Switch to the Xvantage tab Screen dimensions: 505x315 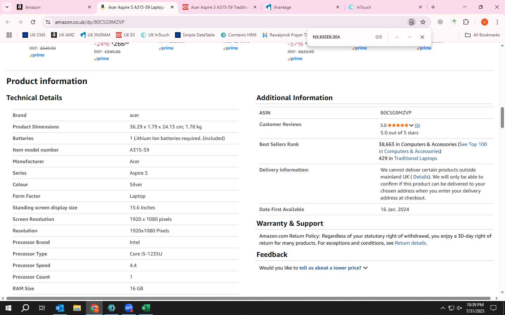pos(303,7)
